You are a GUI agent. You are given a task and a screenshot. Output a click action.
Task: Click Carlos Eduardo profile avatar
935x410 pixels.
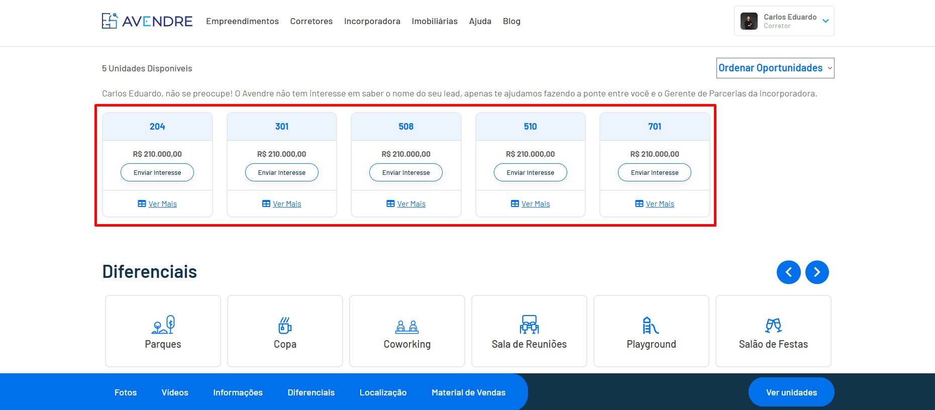click(749, 21)
